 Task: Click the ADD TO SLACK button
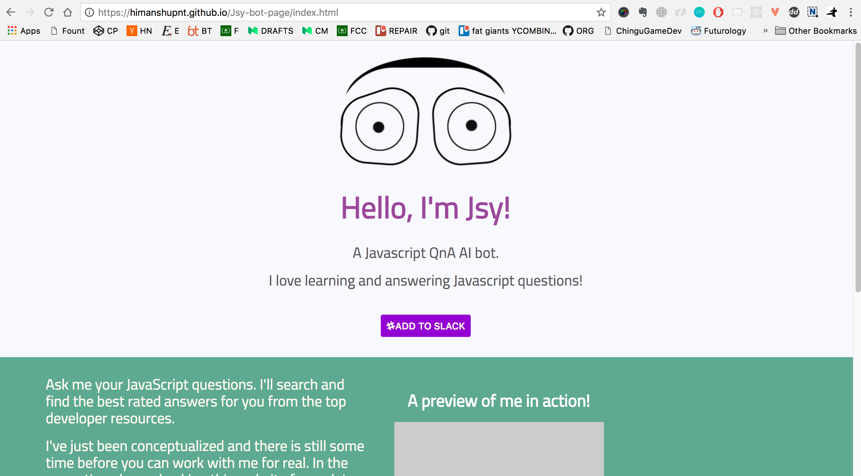click(425, 326)
